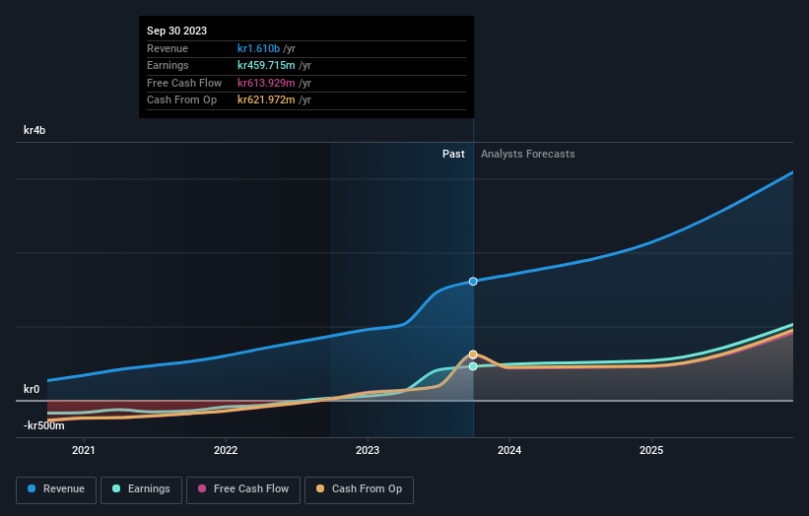The image size is (809, 516).
Task: Click the -kr500m y-axis label
Action: (44, 425)
